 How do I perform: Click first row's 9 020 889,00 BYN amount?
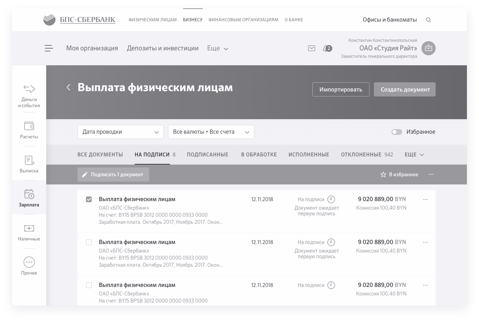coord(382,199)
